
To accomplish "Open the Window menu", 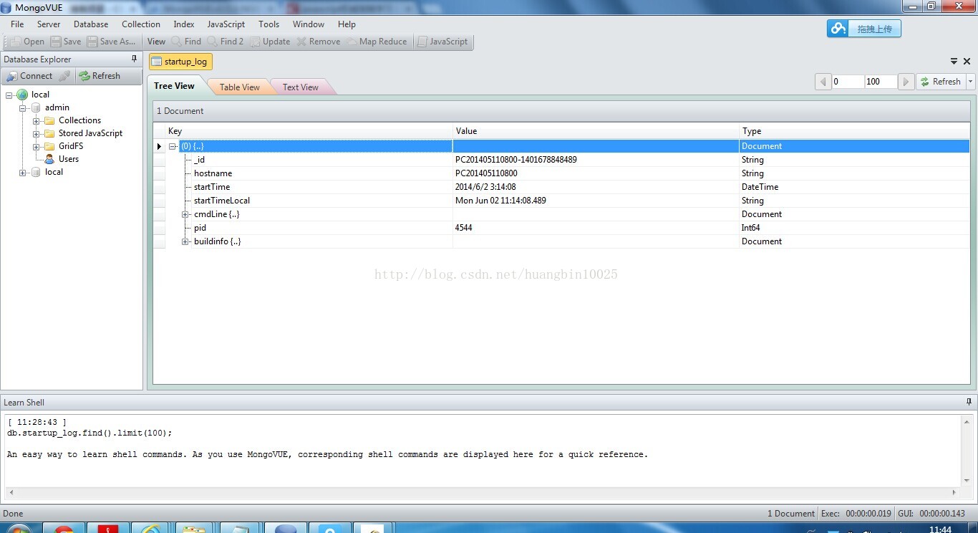I will click(309, 24).
